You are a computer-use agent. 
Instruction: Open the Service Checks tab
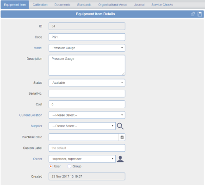click(x=162, y=5)
